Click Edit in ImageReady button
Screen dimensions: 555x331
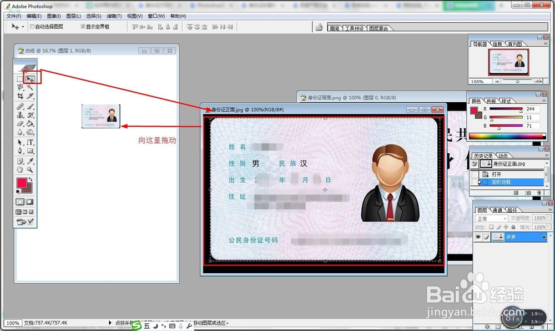pos(21,222)
